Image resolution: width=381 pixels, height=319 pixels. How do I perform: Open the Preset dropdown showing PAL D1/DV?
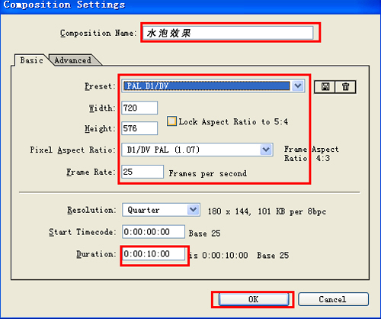pyautogui.click(x=213, y=86)
